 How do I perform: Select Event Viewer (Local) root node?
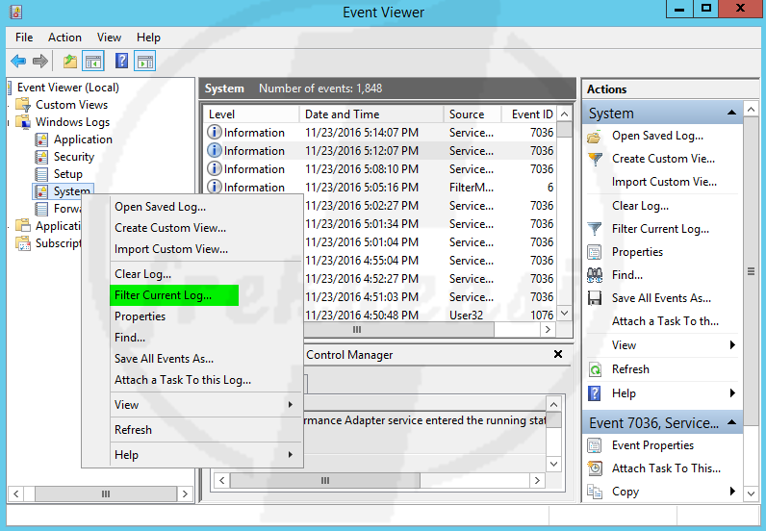[x=68, y=88]
